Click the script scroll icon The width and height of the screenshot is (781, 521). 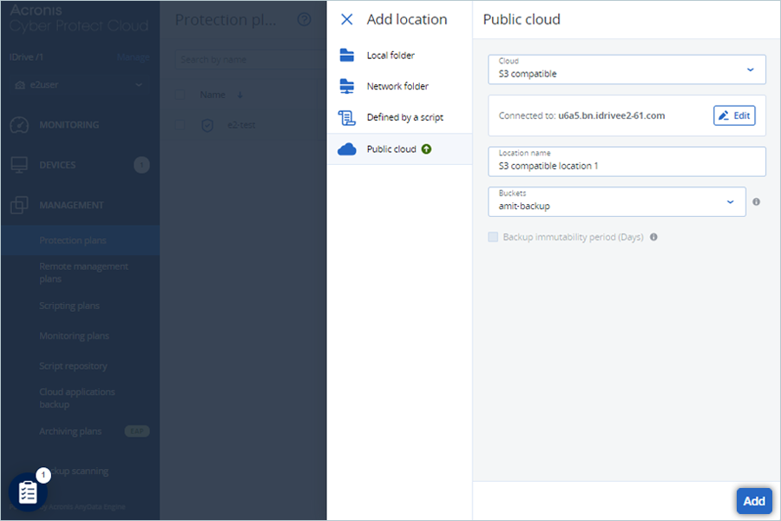point(346,118)
